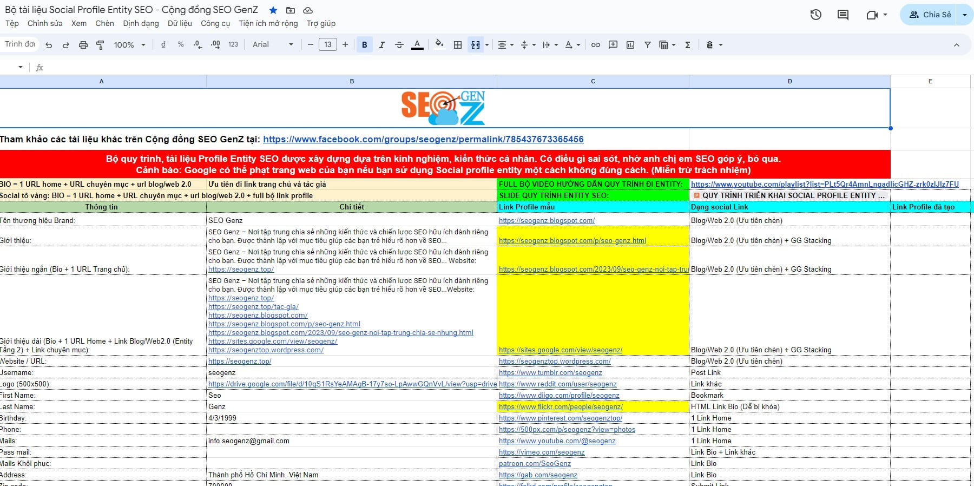Open the facebook.com/groups/seogenz link

click(x=423, y=139)
